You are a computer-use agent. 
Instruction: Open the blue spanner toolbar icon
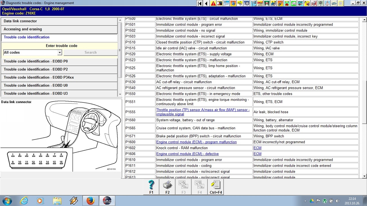coord(227,3)
